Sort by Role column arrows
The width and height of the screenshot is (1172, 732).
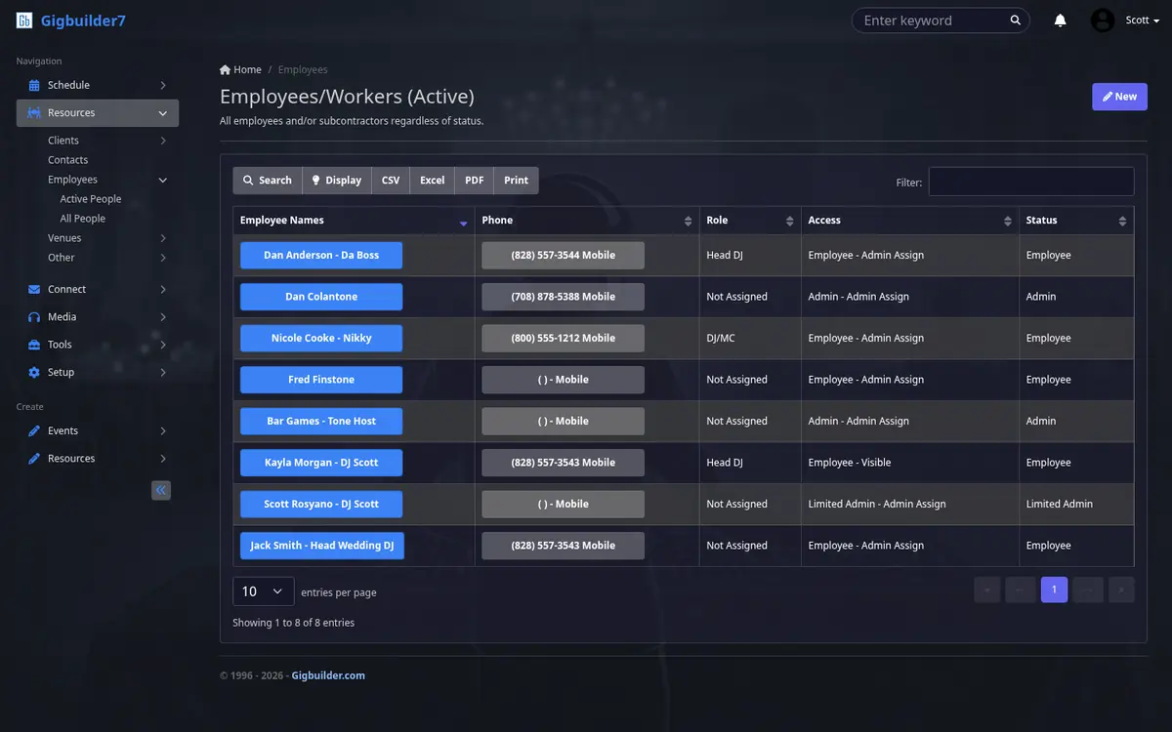(x=790, y=221)
